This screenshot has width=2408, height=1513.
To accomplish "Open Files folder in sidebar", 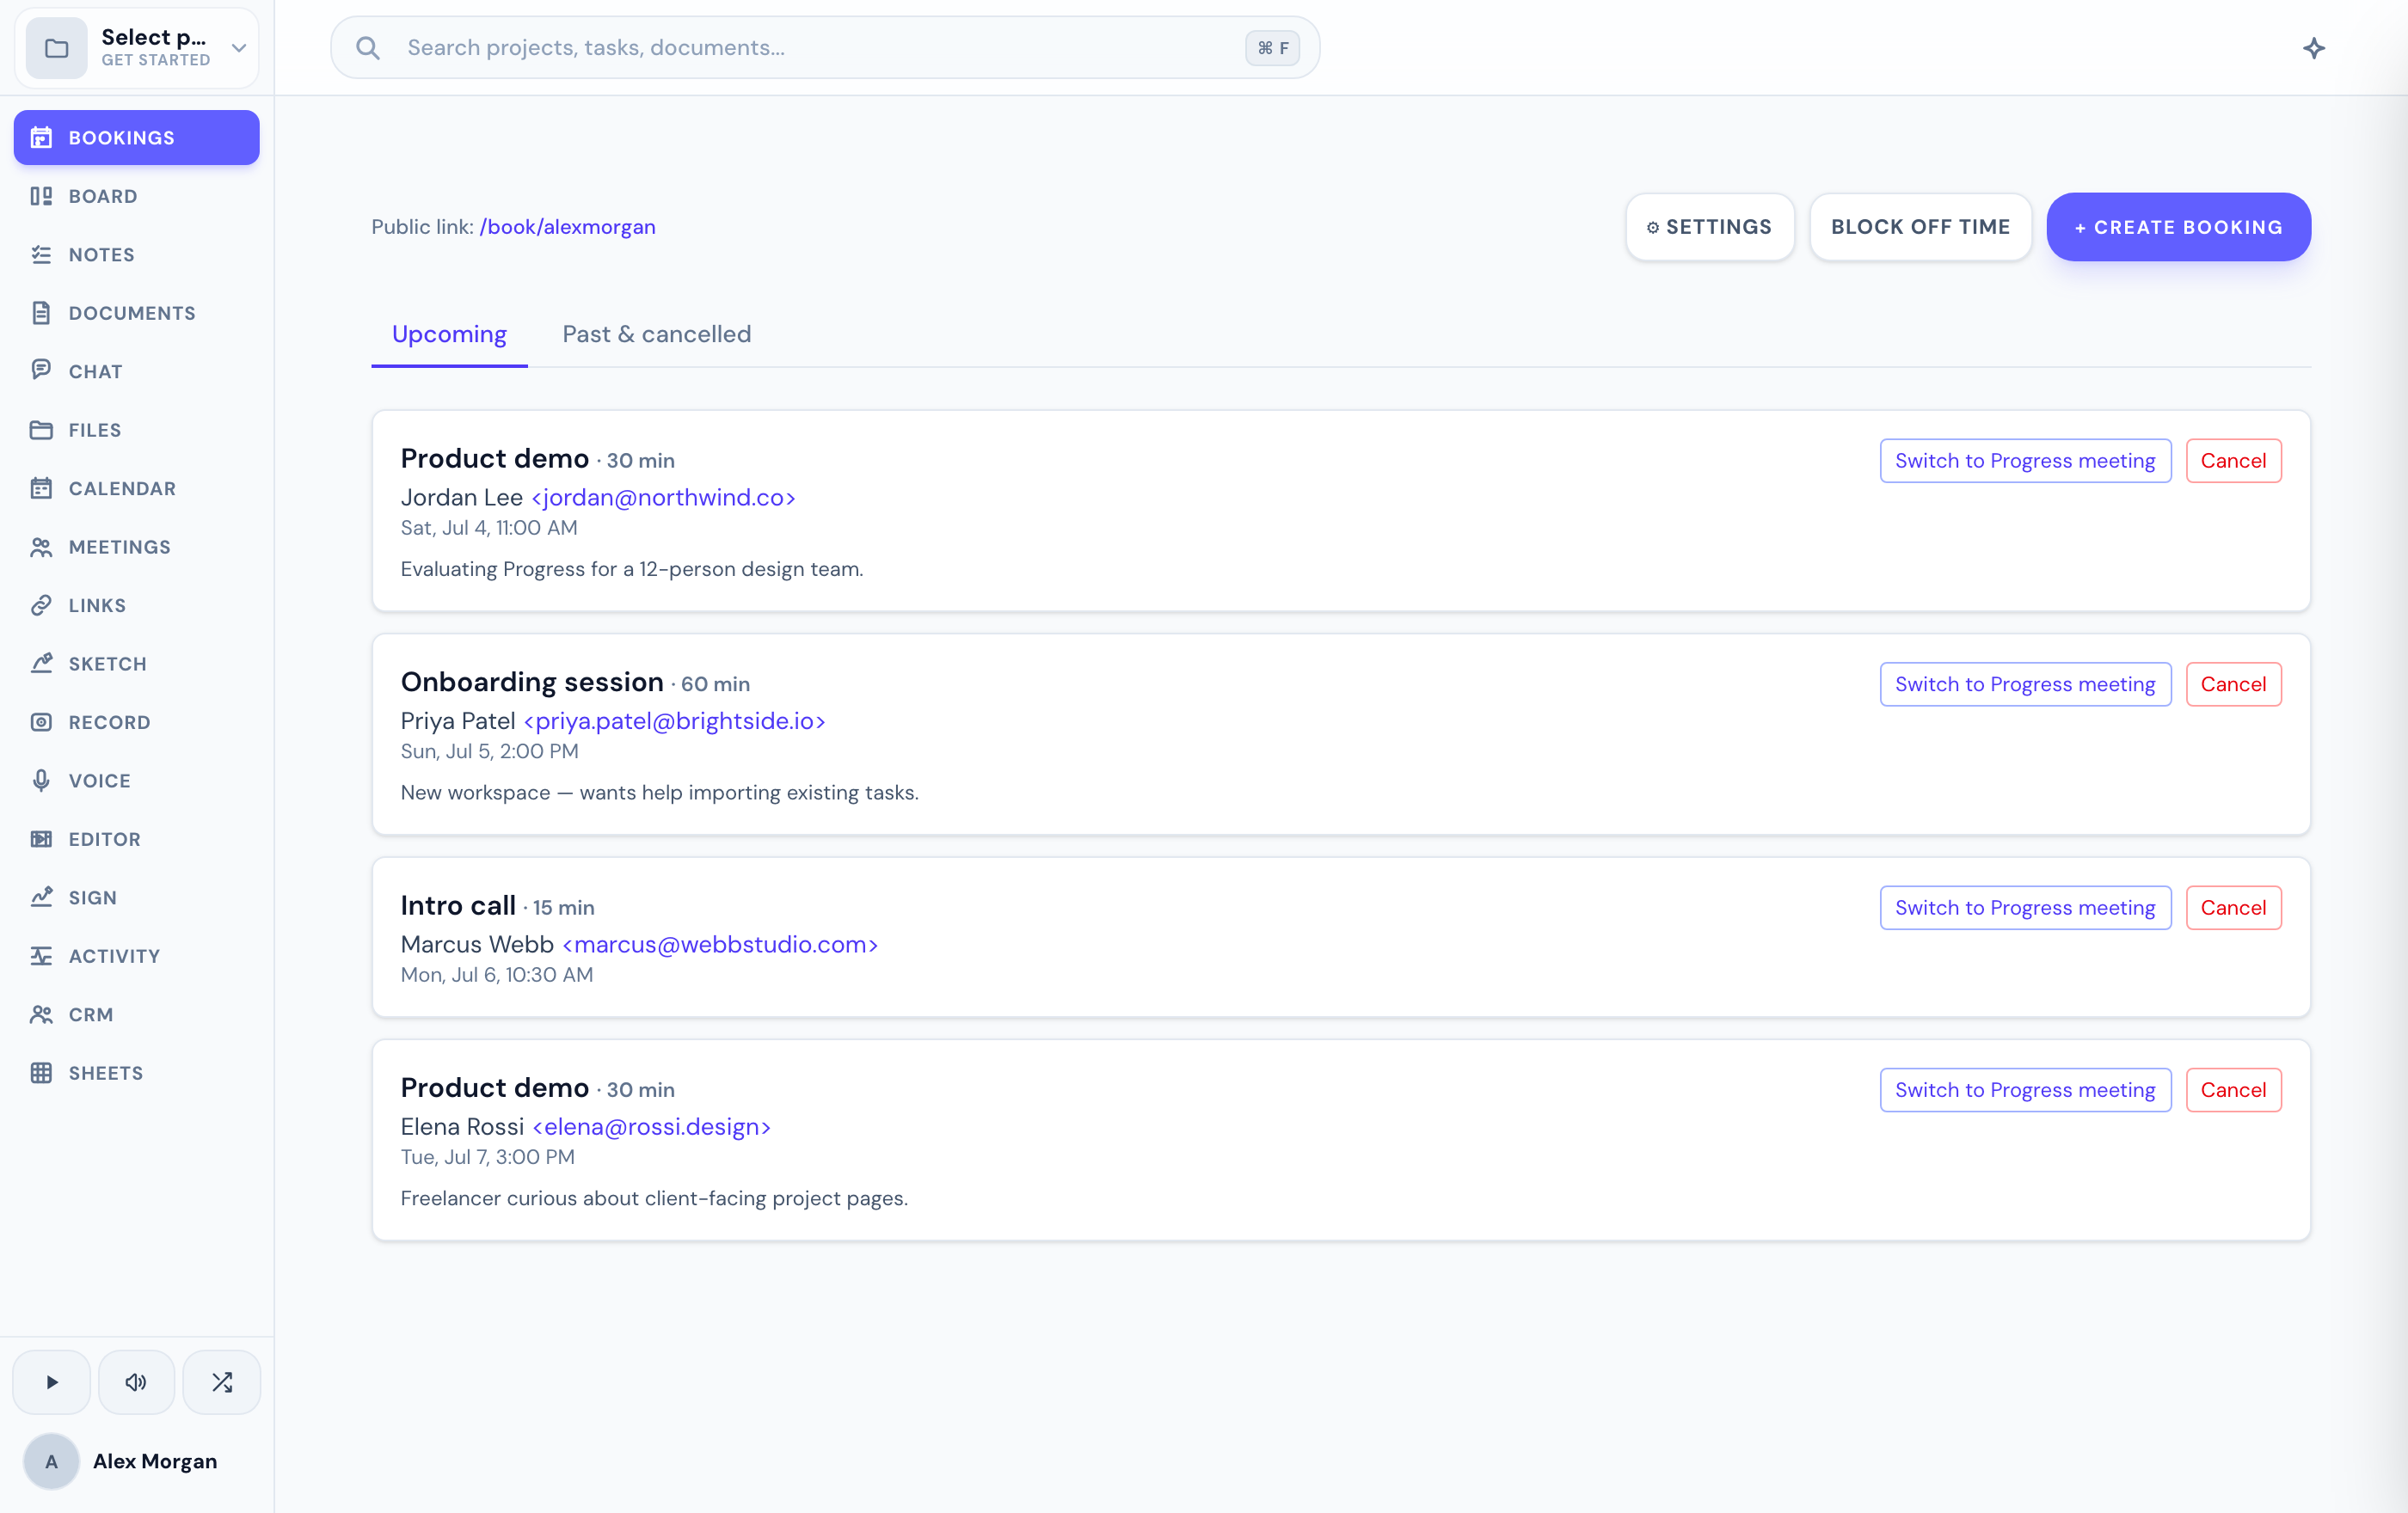I will tap(137, 430).
